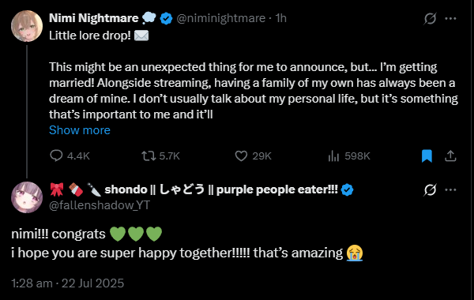Click the Nimi Nightmare display name
474x300 pixels.
(x=94, y=18)
